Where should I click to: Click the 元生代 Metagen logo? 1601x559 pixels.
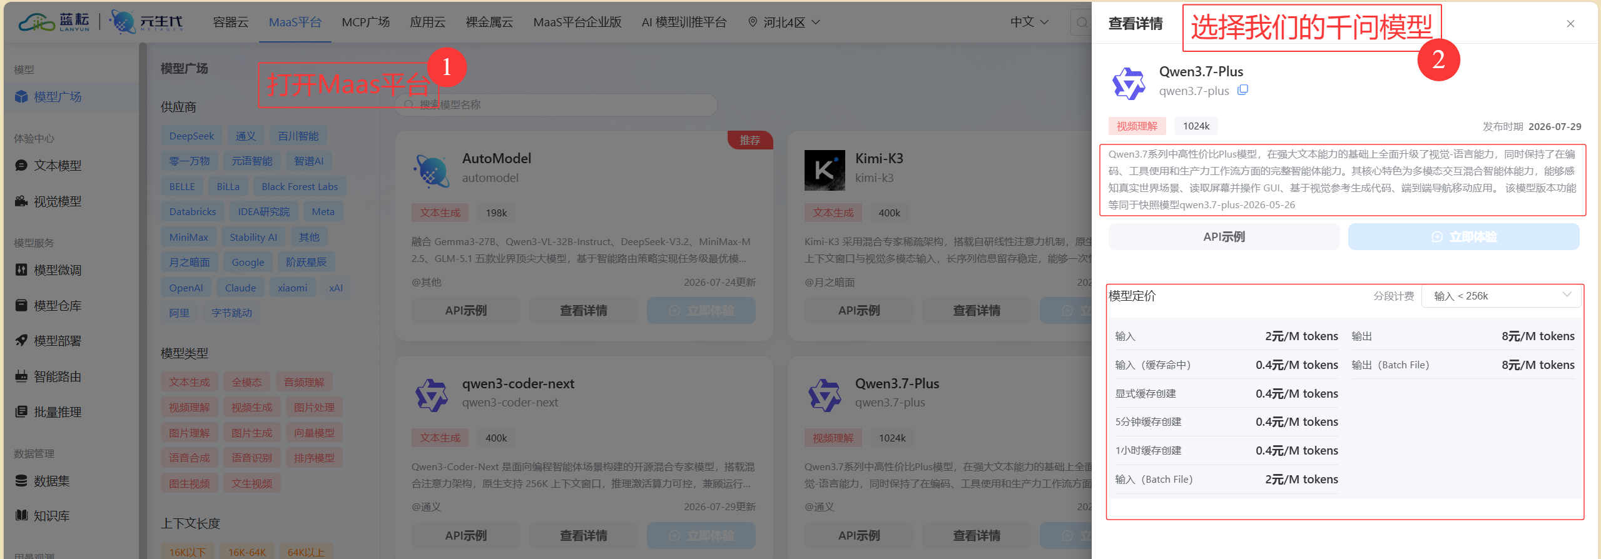tap(147, 23)
